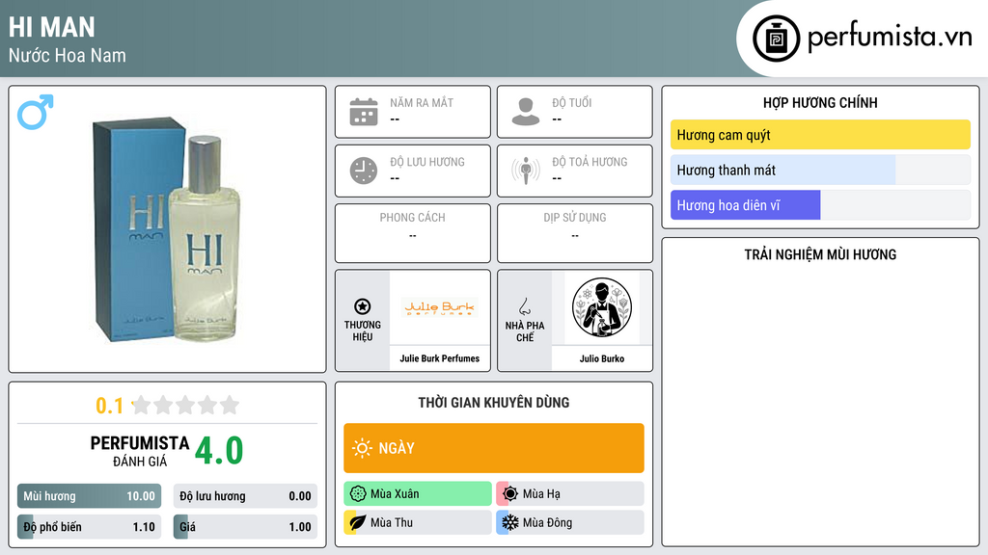The height and width of the screenshot is (555, 988).
Task: Click the Hương cam quýt accord bar
Action: coord(820,135)
